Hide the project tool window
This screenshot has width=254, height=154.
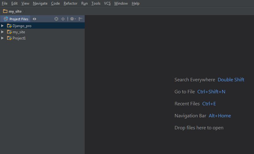pyautogui.click(x=80, y=19)
